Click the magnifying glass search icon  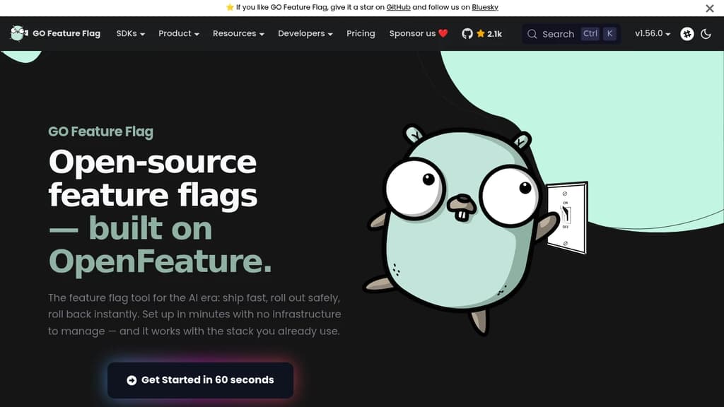coord(532,34)
